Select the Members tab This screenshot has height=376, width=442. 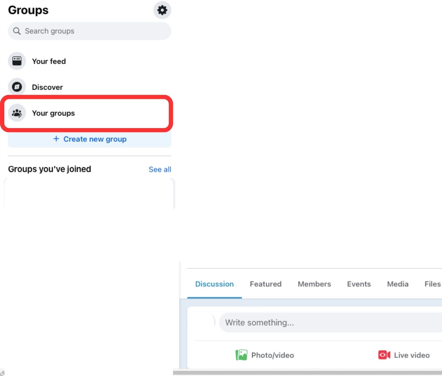(x=314, y=284)
